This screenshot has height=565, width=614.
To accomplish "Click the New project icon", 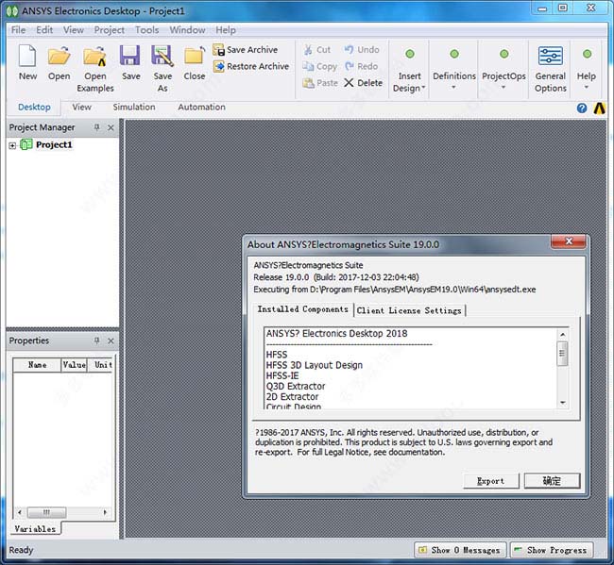I will click(27, 57).
